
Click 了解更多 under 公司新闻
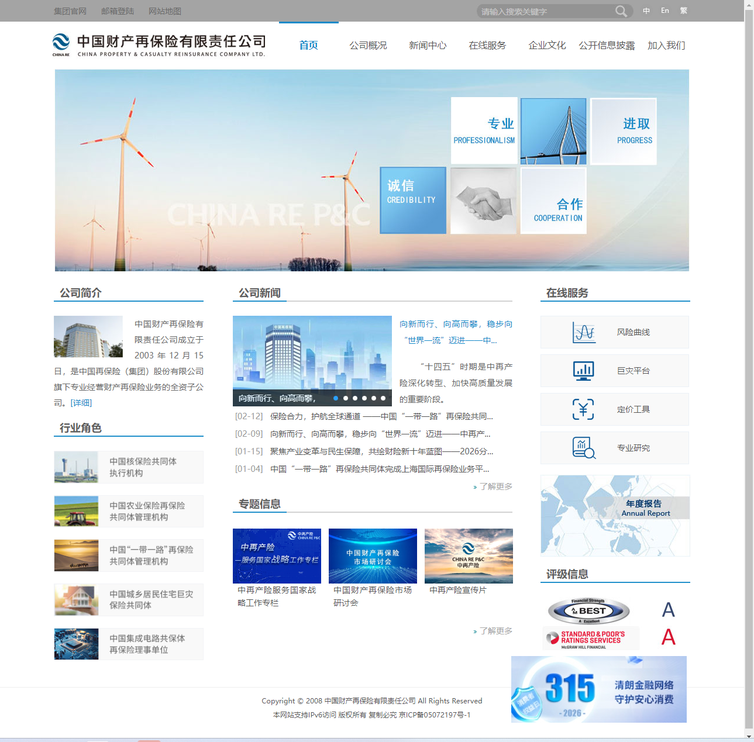495,486
